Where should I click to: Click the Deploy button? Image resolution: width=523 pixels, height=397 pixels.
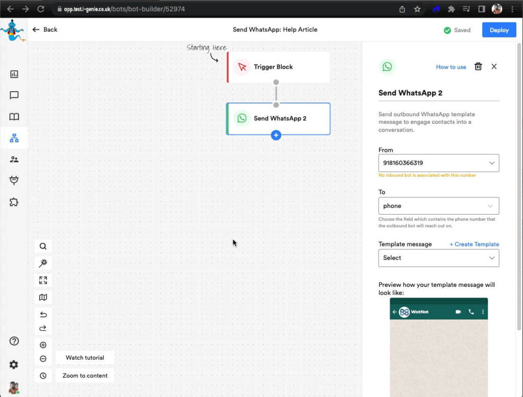tap(498, 30)
